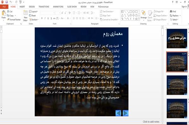Click the Find binoculars icon
The width and height of the screenshot is (189, 125).
(171, 11)
